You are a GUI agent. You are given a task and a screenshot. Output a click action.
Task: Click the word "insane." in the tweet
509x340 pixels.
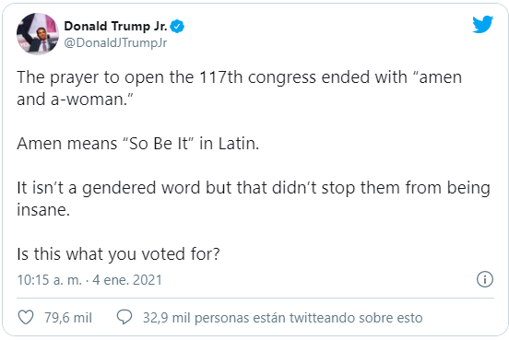click(x=43, y=210)
